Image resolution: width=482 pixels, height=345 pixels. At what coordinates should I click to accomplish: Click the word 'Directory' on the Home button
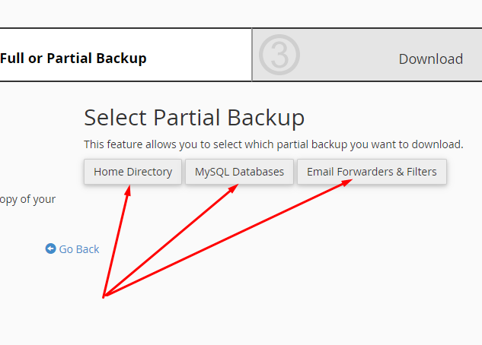tap(149, 172)
